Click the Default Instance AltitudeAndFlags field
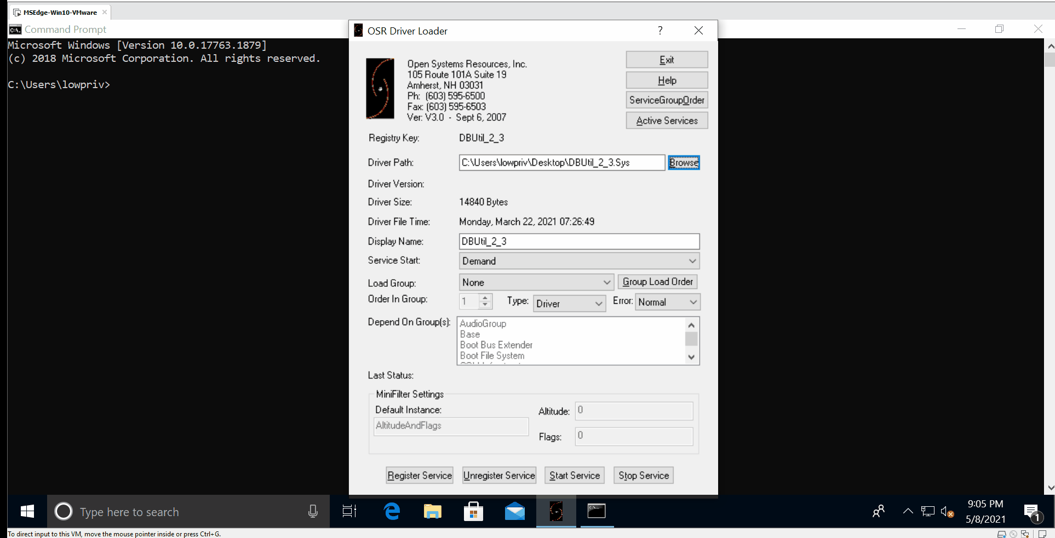This screenshot has width=1055, height=538. (x=451, y=426)
